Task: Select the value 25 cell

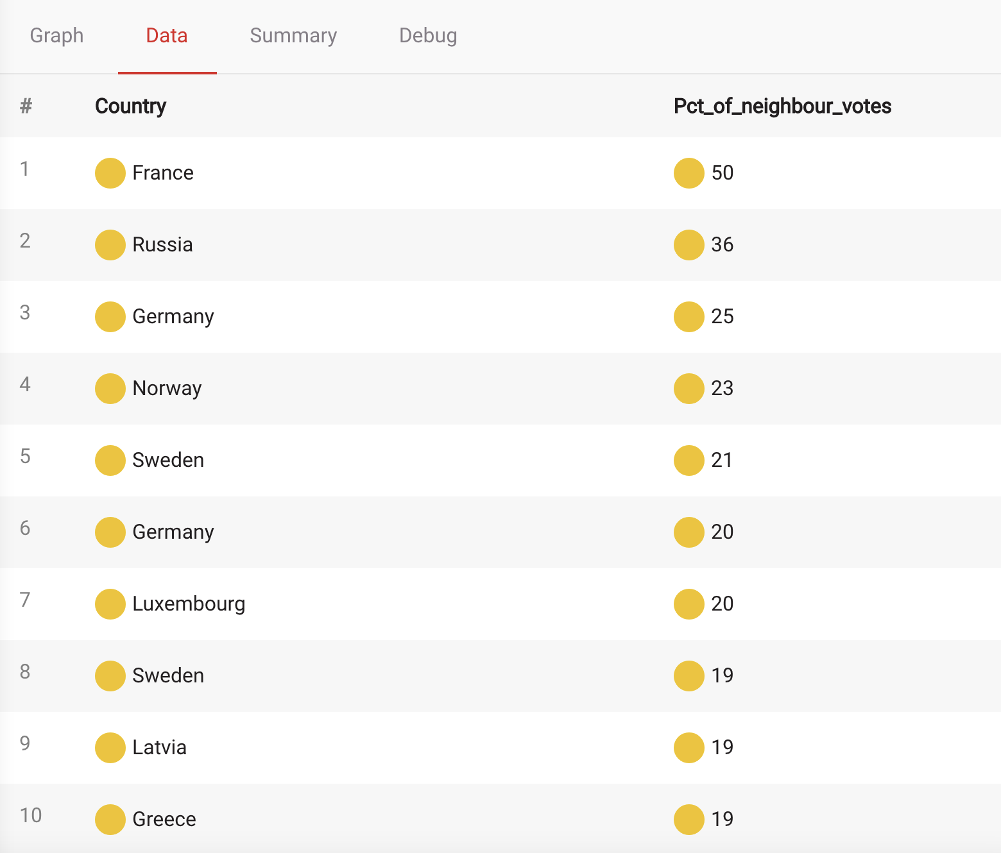Action: [723, 317]
